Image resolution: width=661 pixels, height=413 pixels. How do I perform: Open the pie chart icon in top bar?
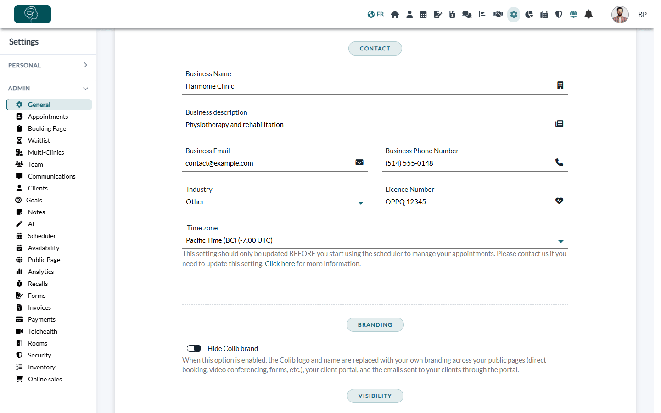click(529, 14)
